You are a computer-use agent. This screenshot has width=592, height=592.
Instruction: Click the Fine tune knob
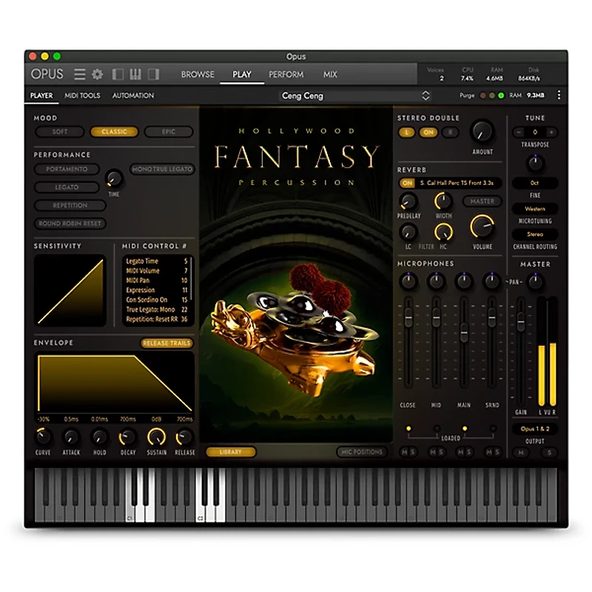point(535,163)
